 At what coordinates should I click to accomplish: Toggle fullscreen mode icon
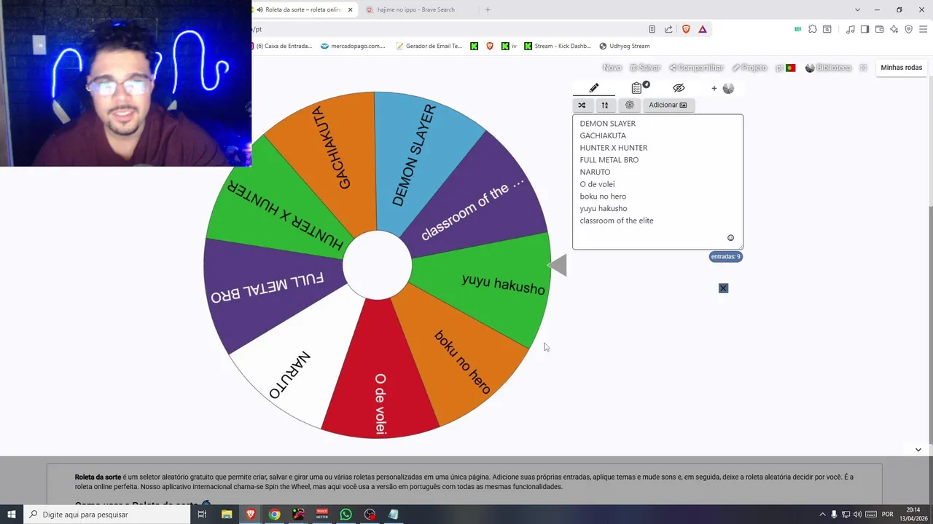[x=863, y=68]
